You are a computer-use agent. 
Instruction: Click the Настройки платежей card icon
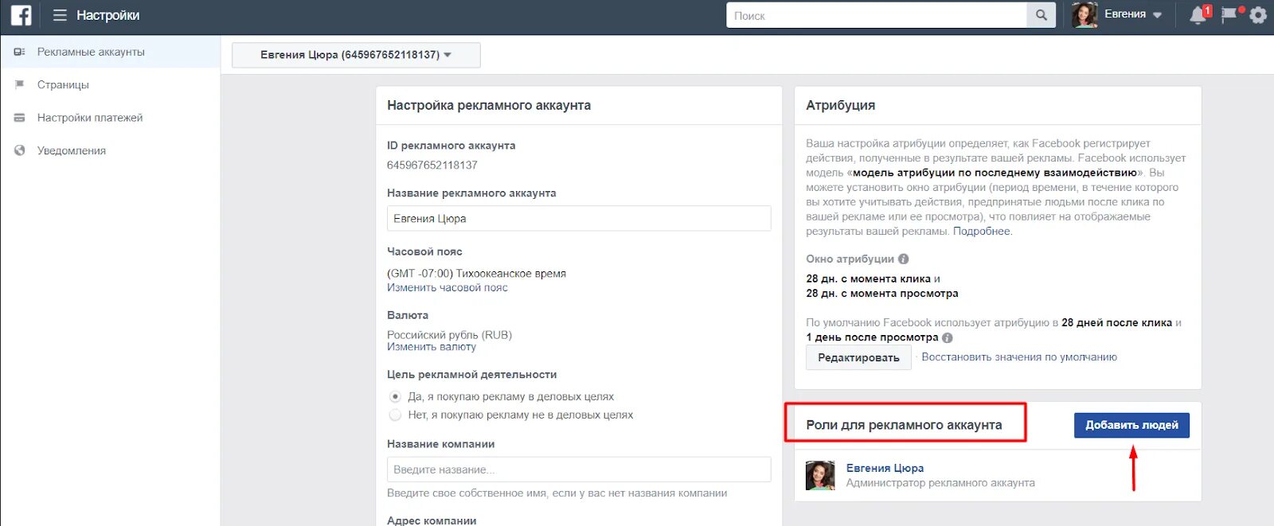[x=20, y=118]
